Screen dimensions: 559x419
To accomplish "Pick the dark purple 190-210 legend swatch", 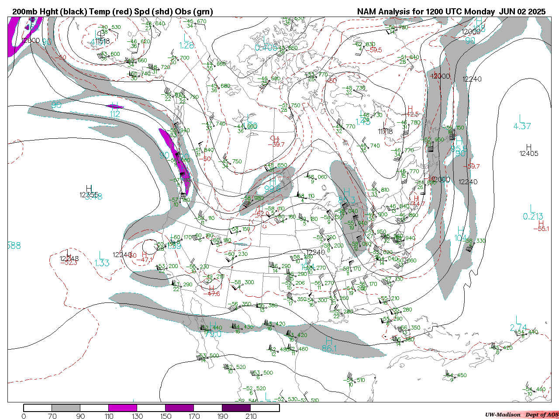I will tap(236, 408).
